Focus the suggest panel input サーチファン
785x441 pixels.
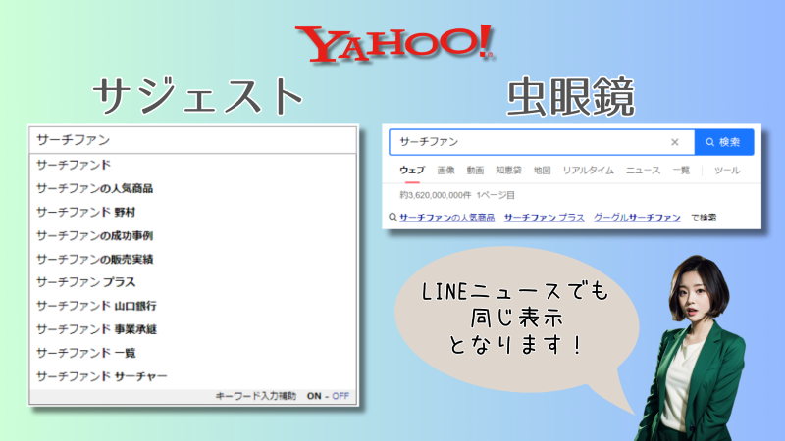pos(192,140)
